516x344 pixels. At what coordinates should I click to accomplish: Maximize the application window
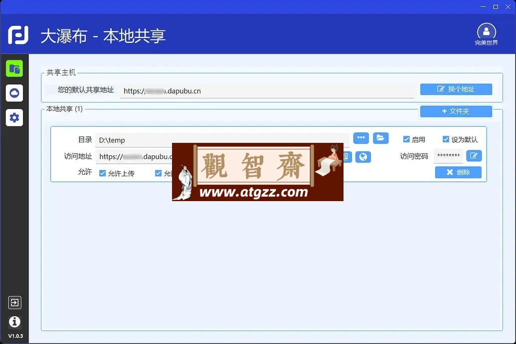point(496,6)
